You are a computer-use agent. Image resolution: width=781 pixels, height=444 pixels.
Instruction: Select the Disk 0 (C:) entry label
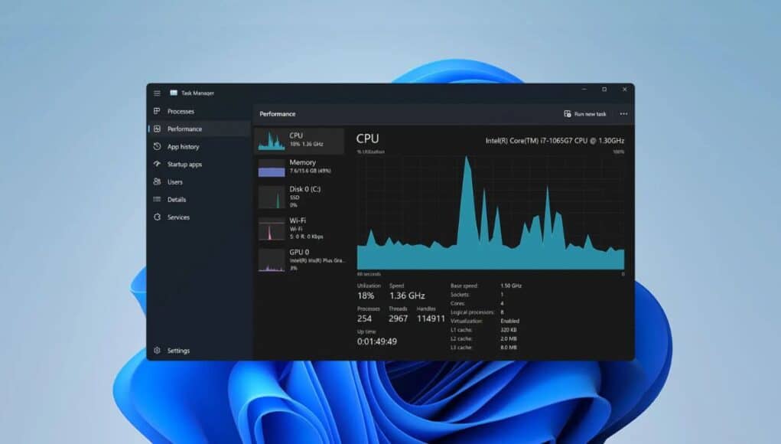[305, 189]
